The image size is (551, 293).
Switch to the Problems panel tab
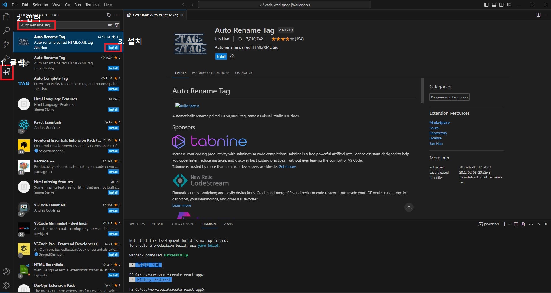point(137,224)
